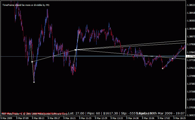Click the 1.3726 price axis label

point(191,91)
